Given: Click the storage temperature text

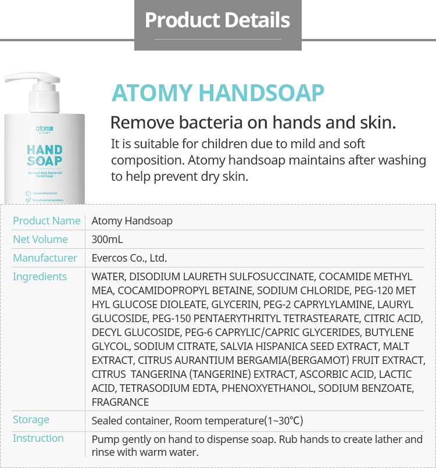Looking at the screenshot, I should pos(197,420).
